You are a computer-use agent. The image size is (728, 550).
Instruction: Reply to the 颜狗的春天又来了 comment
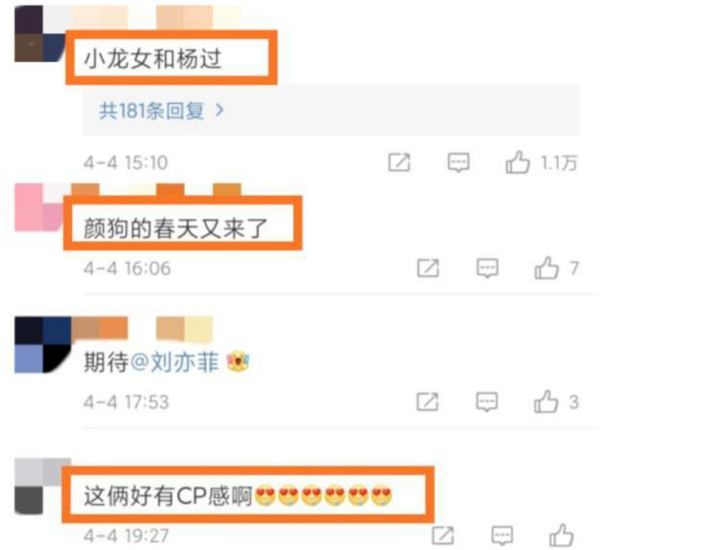click(487, 268)
